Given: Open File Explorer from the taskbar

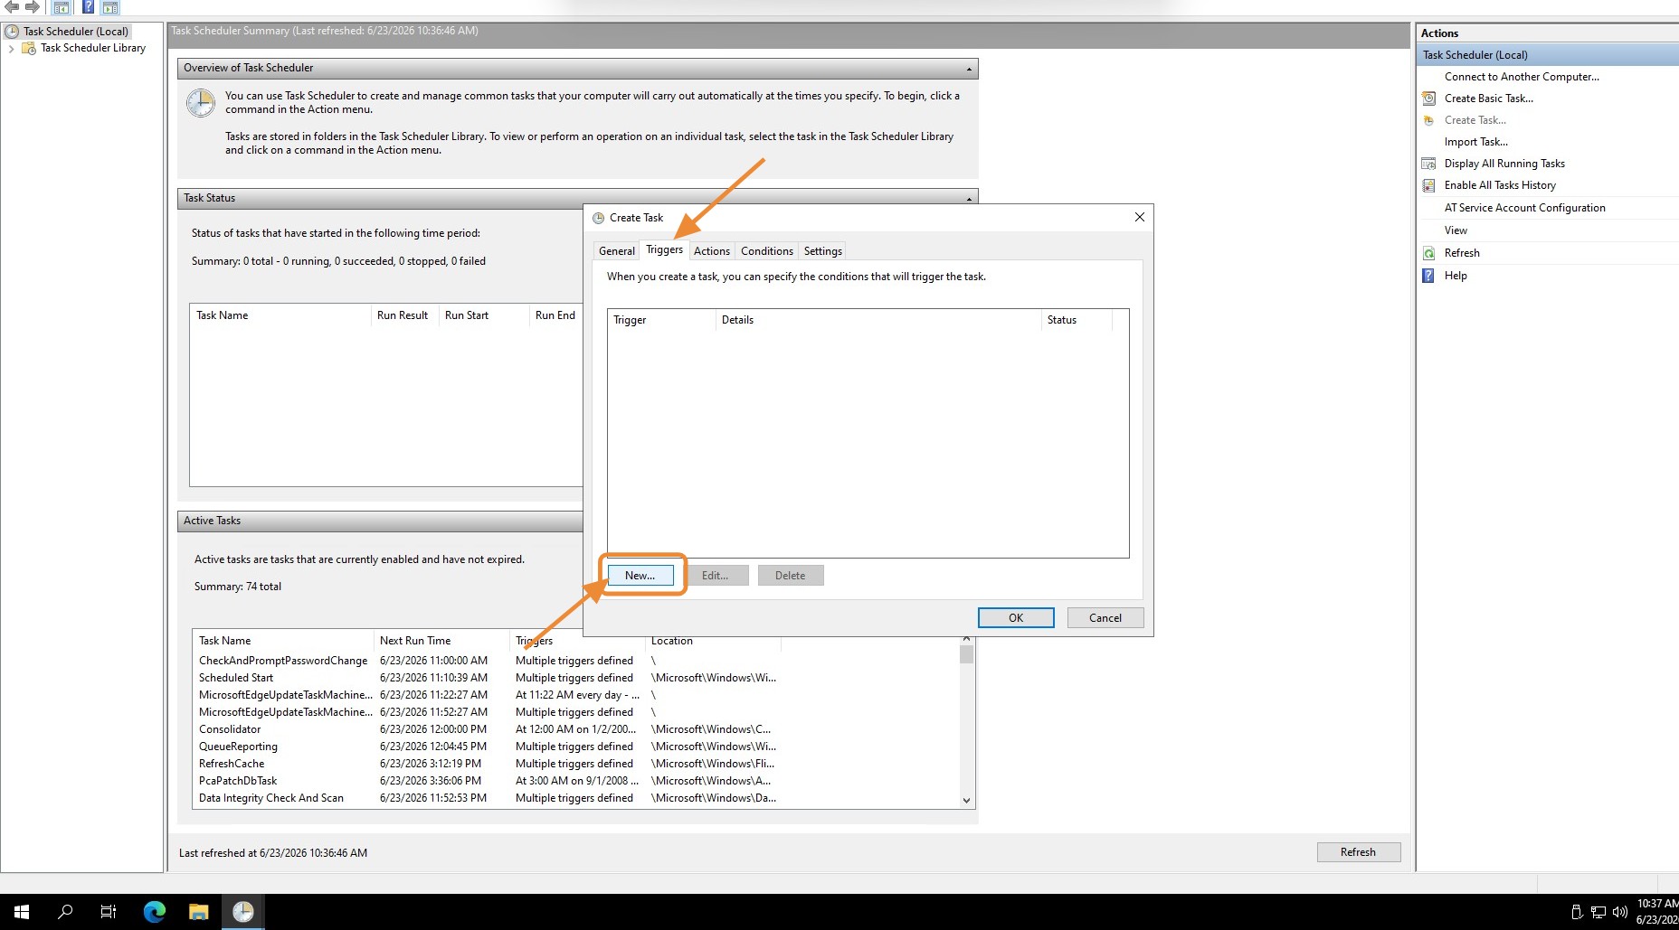Looking at the screenshot, I should [x=198, y=912].
